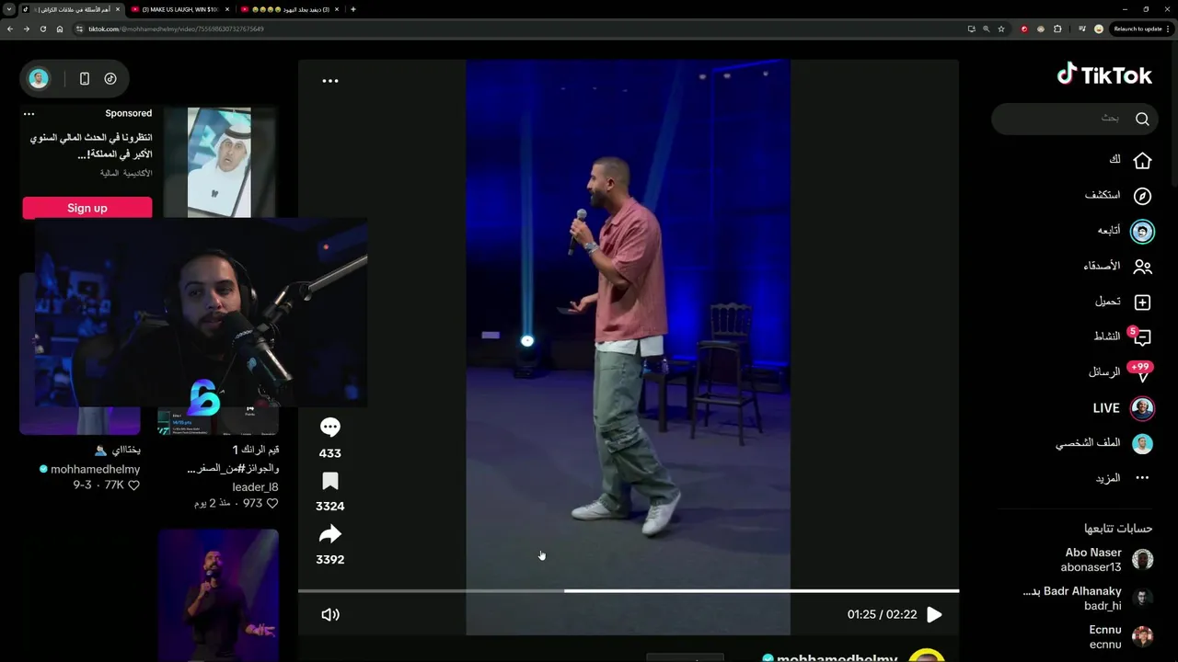Open Badr Alhanaky followed account
The image size is (1178, 662).
pyautogui.click(x=1088, y=599)
